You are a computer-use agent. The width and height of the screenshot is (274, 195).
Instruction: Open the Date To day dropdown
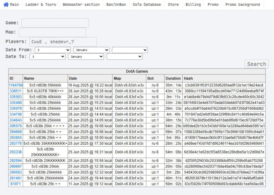click(x=47, y=57)
